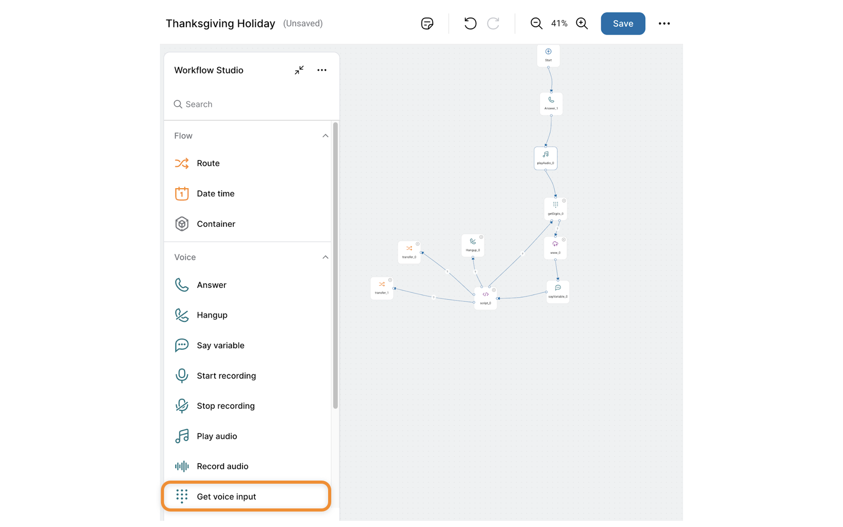Choose the Get voice input item

[226, 497]
